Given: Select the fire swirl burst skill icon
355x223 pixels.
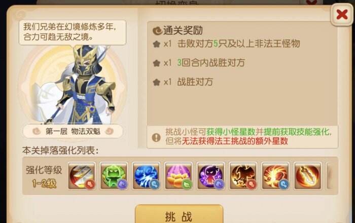Looking at the screenshot, I should click(x=275, y=176).
